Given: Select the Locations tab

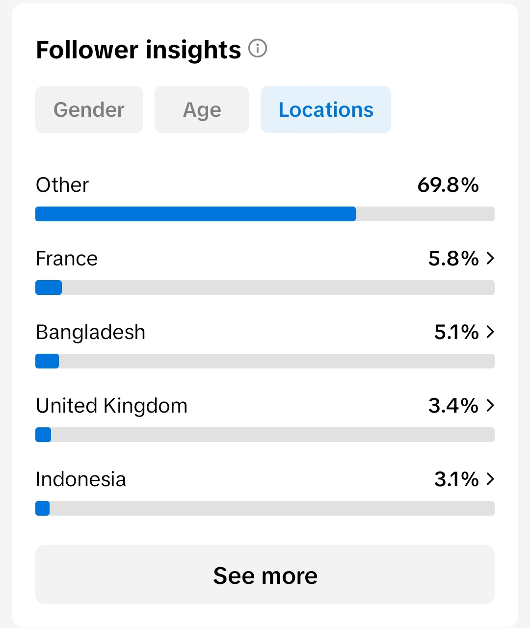Looking at the screenshot, I should (x=326, y=109).
